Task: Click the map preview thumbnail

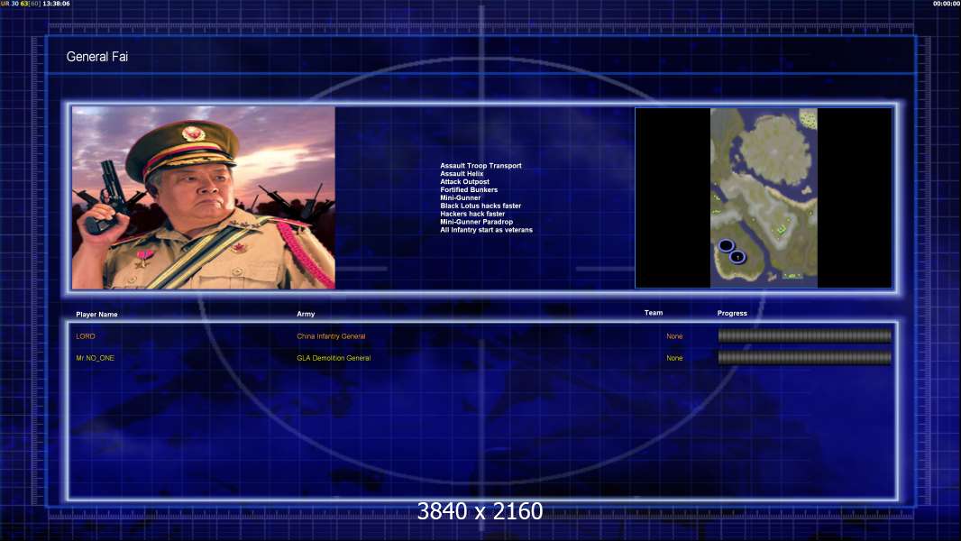Action: (764, 197)
